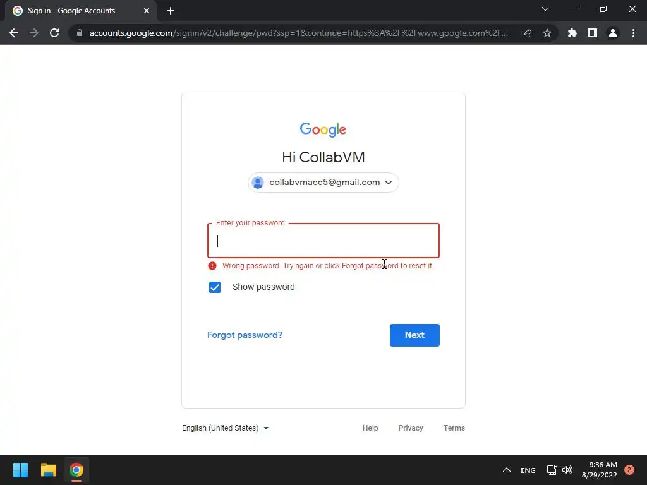647x485 pixels.
Task: Open the volume speaker tray icon
Action: click(x=567, y=470)
